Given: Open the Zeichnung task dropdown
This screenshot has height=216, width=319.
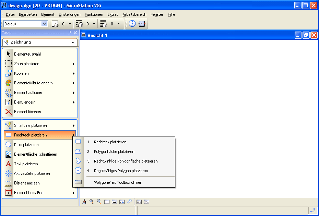Looking at the screenshot, I should click(x=73, y=43).
